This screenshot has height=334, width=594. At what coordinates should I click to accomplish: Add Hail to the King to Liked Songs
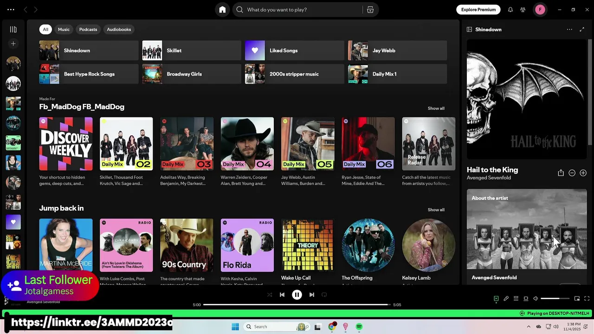tap(583, 173)
